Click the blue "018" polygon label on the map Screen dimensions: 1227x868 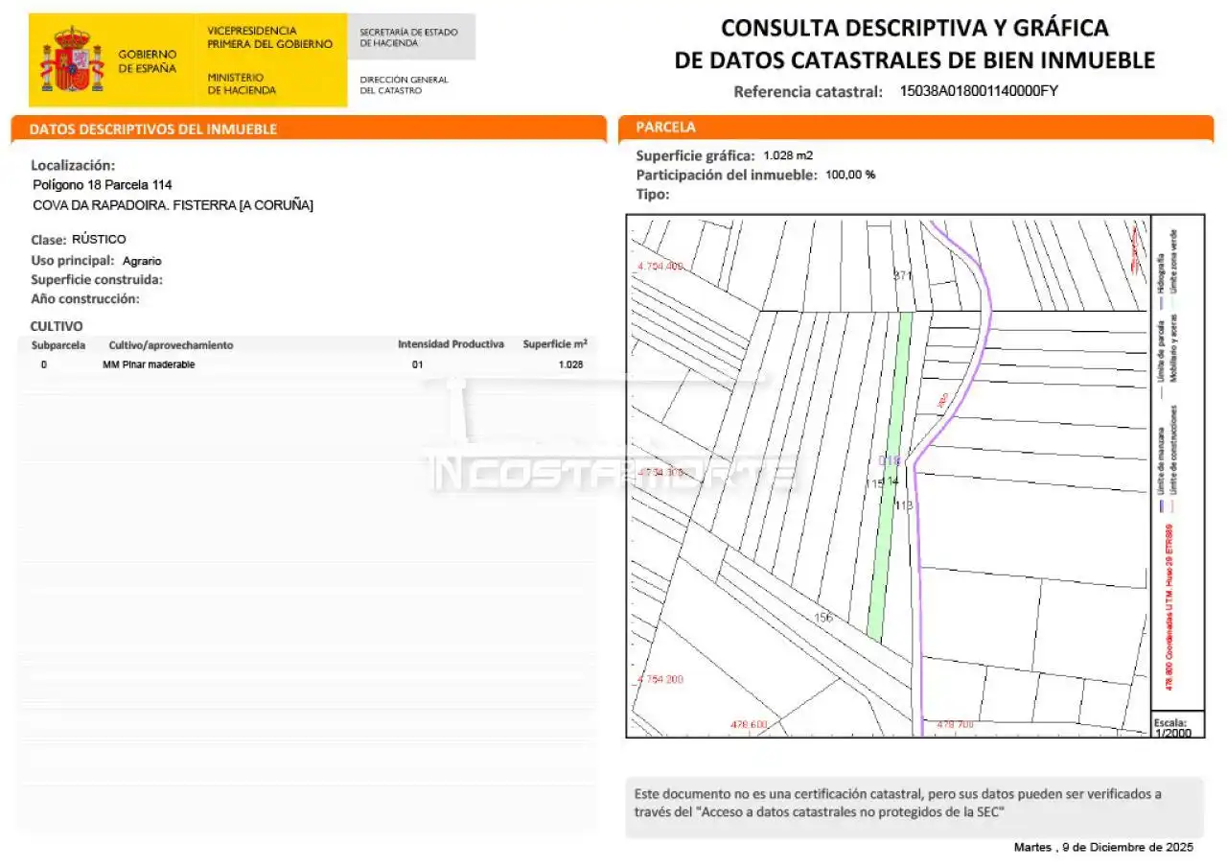point(890,461)
